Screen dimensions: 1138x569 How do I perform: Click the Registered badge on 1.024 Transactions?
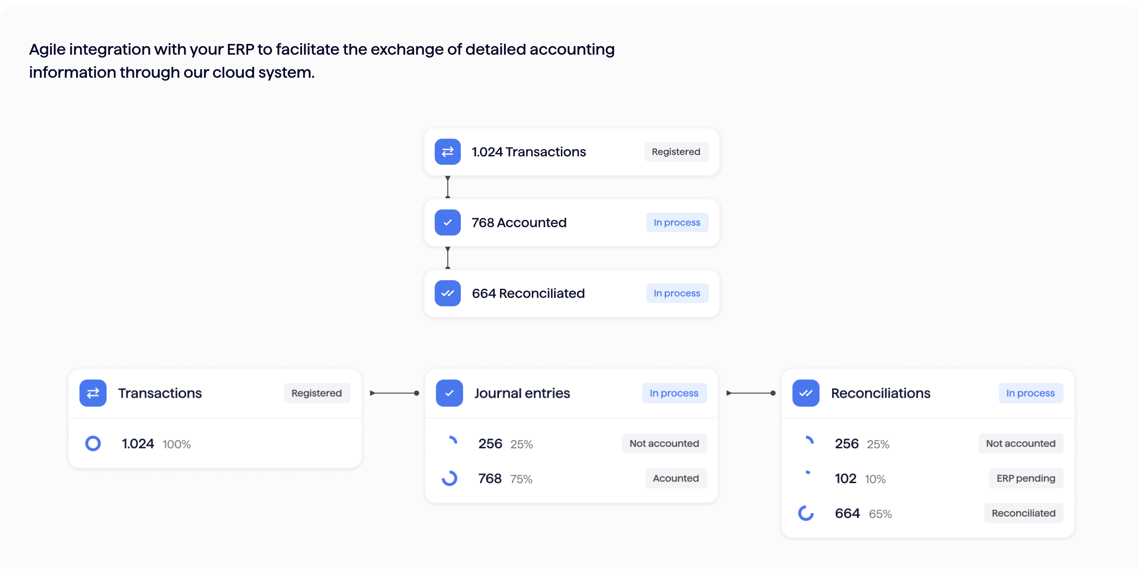tap(676, 152)
